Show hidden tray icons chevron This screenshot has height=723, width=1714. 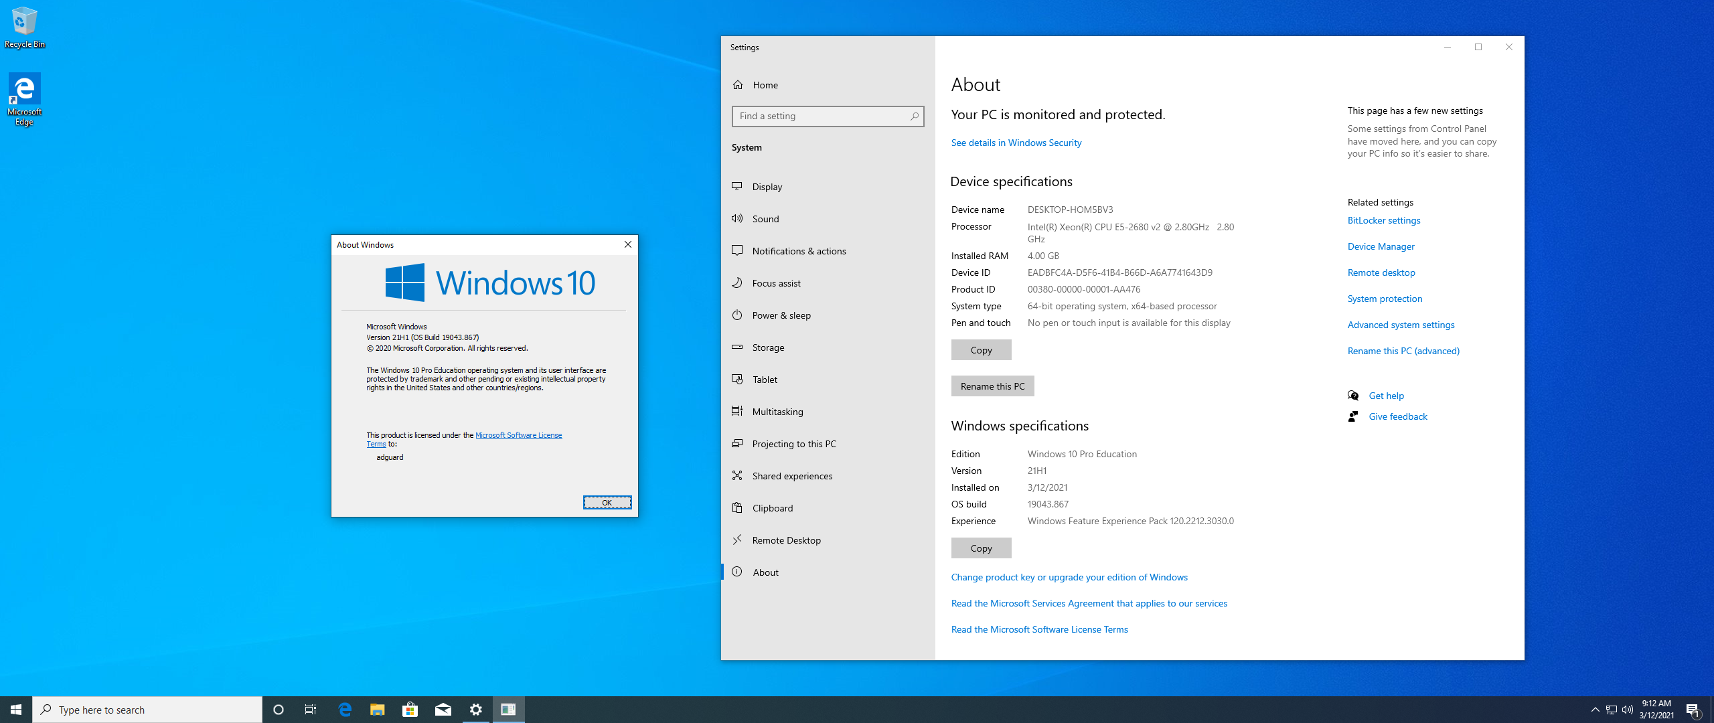pyautogui.click(x=1595, y=710)
